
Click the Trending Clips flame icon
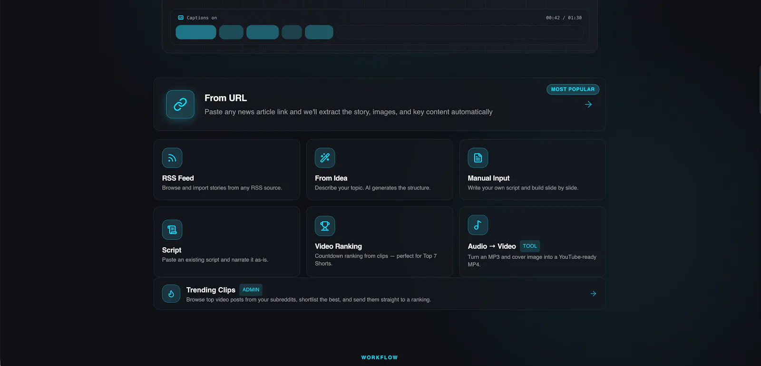coord(171,294)
